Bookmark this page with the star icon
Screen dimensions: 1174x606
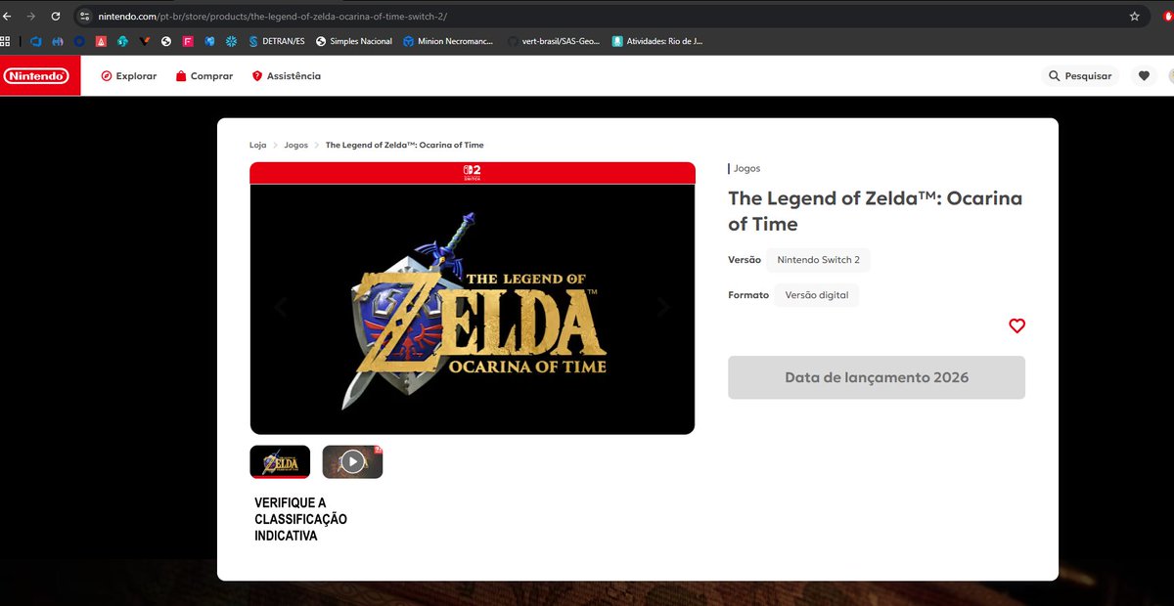click(1135, 17)
